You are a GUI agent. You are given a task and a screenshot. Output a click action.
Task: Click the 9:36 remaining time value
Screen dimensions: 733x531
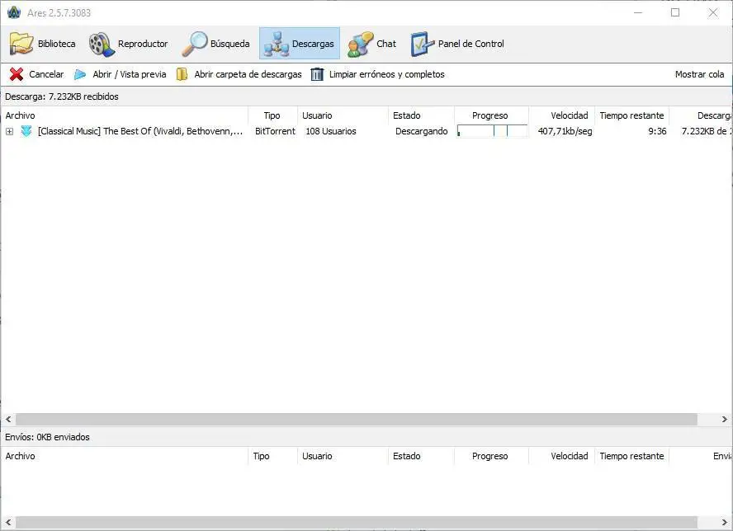(657, 131)
